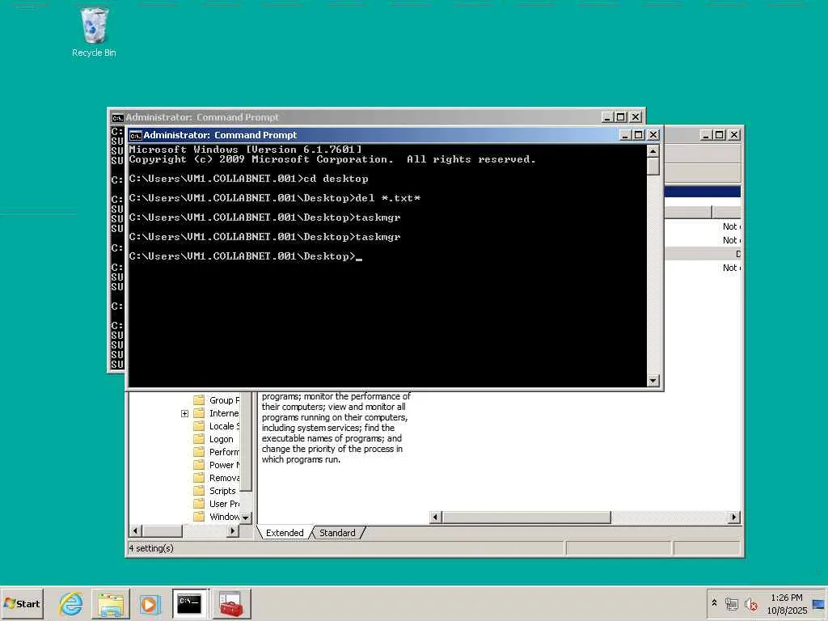Click the Show desktop button
The image size is (828, 621).
[820, 603]
